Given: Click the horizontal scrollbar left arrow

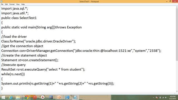Looking at the screenshot, I should coord(1,93).
